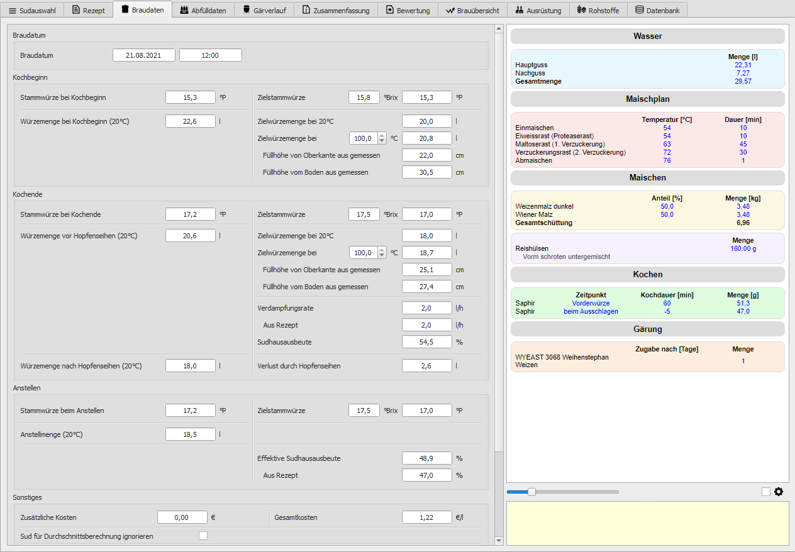The height and width of the screenshot is (552, 795).
Task: Open settings via gear icon
Action: click(779, 492)
